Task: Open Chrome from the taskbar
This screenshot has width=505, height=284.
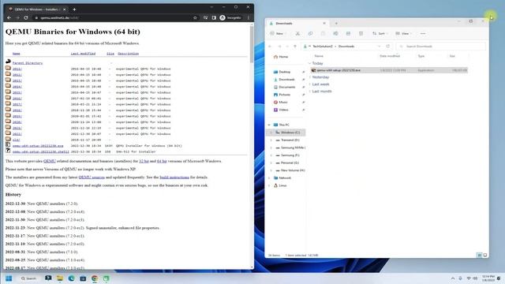Action: pos(95,278)
